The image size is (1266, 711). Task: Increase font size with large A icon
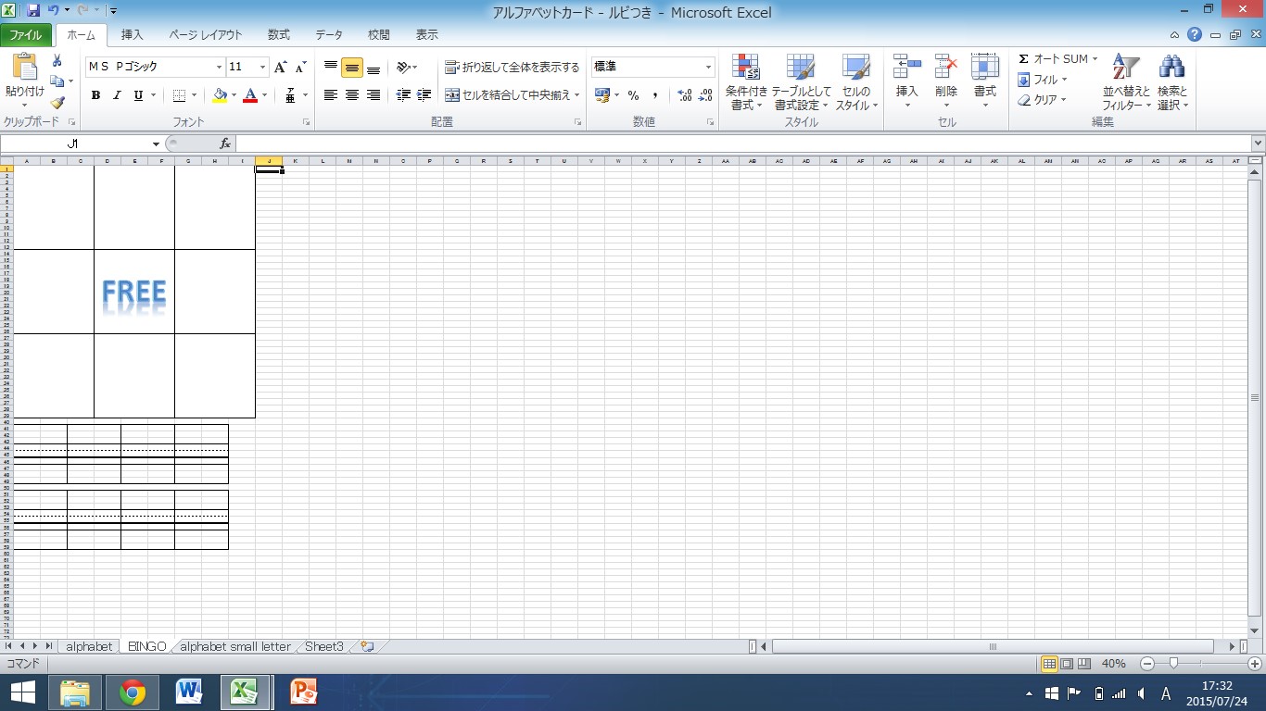click(280, 68)
